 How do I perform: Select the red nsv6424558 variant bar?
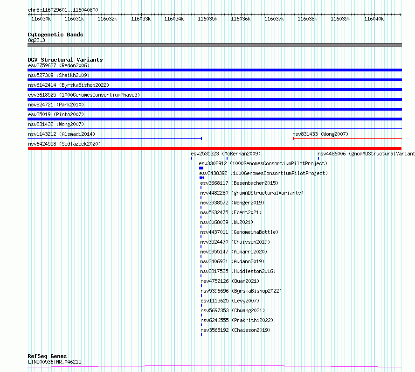coord(214,148)
